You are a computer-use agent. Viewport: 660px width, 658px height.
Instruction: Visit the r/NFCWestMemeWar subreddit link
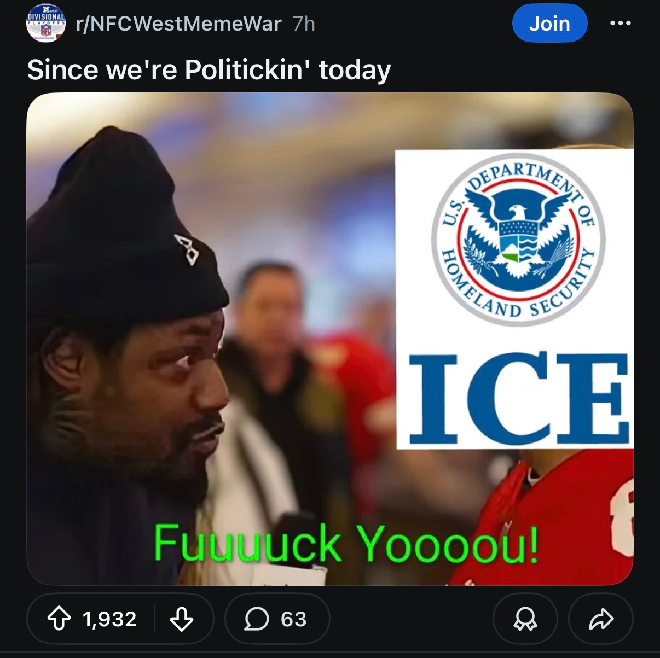click(x=179, y=24)
